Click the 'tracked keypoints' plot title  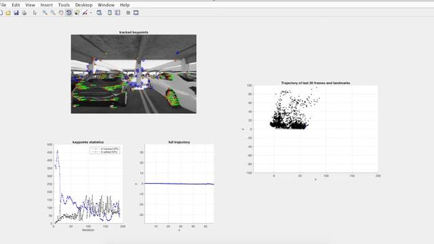pyautogui.click(x=134, y=32)
